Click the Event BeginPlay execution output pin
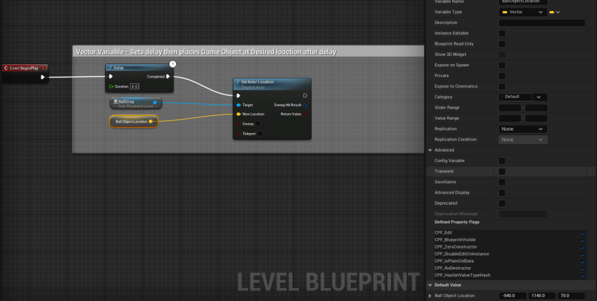The height and width of the screenshot is (301, 597). (43, 76)
